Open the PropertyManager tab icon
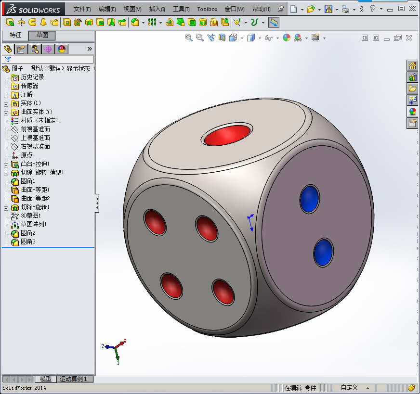The width and height of the screenshot is (420, 394). coord(21,49)
